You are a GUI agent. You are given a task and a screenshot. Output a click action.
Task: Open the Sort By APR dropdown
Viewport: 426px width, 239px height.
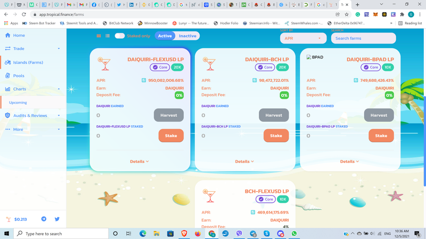point(303,38)
